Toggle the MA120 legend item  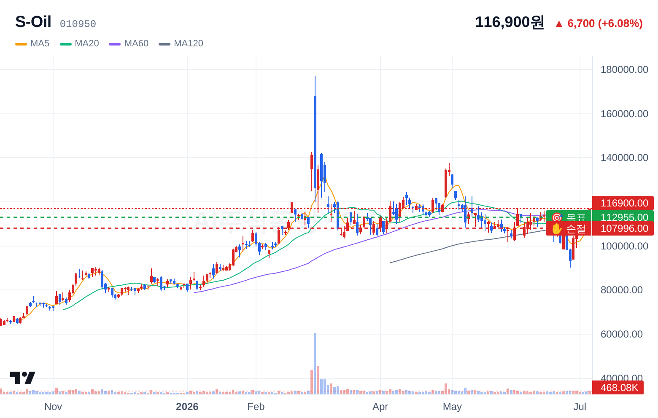coord(181,43)
